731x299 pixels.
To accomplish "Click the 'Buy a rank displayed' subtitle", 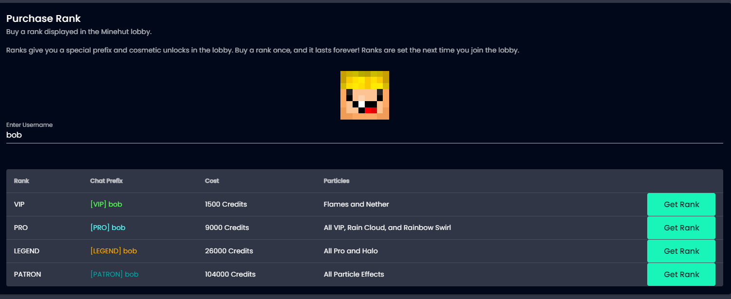I will tap(79, 32).
